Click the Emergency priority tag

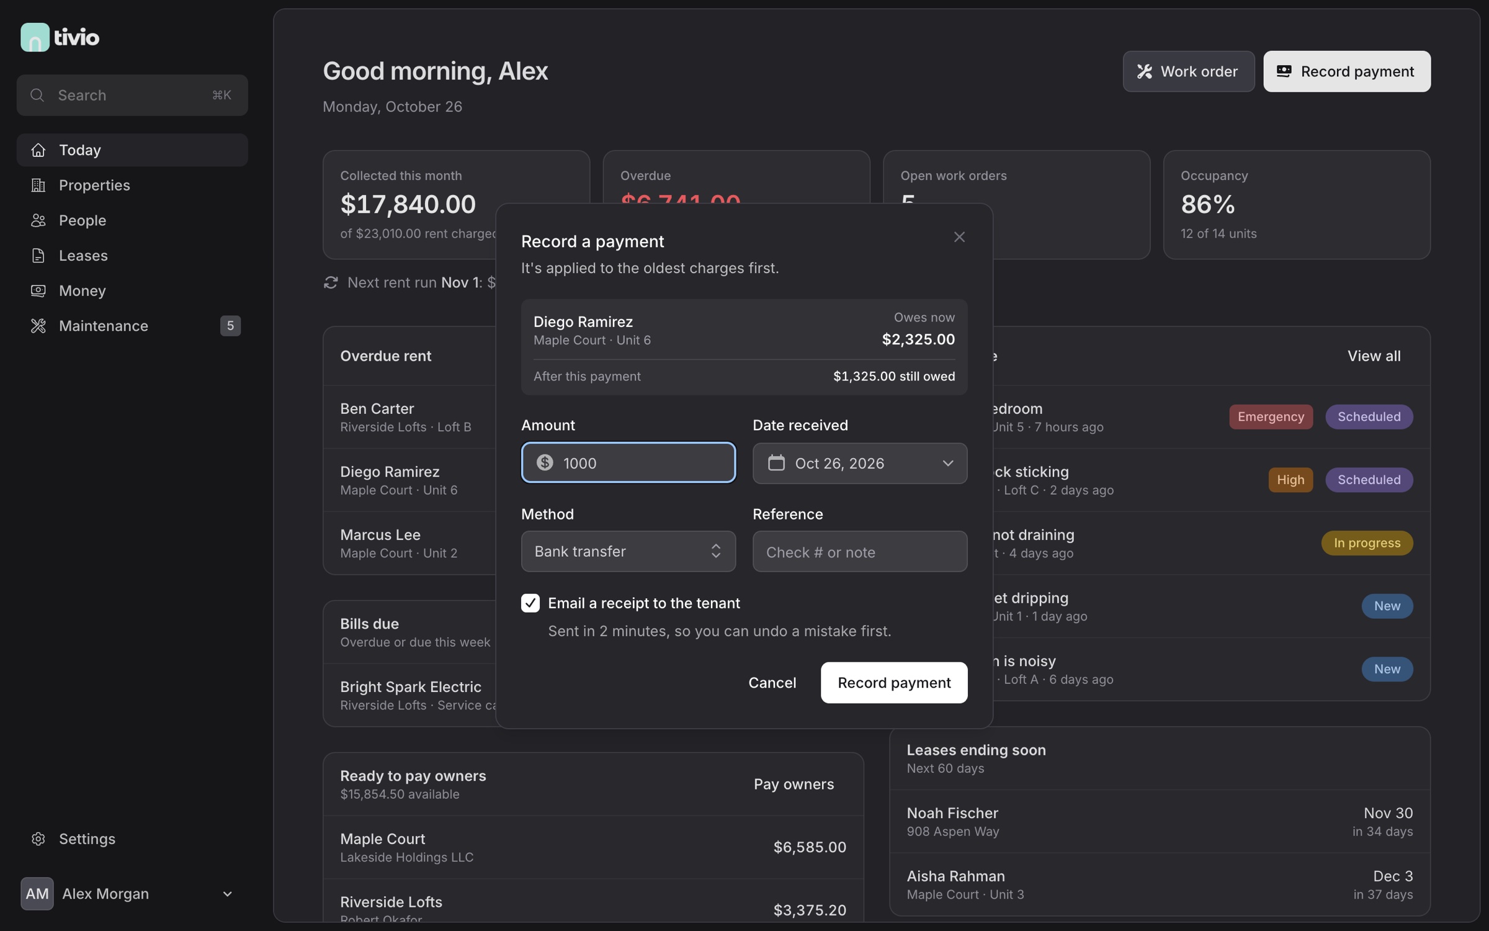coord(1271,416)
